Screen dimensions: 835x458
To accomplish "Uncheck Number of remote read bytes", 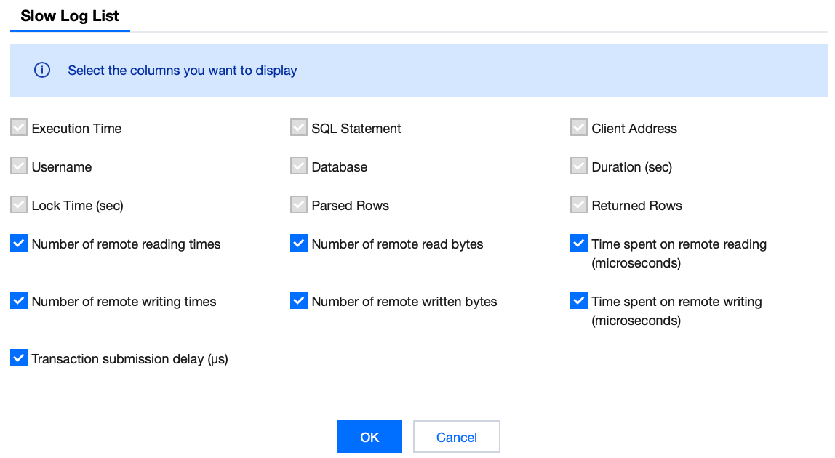I will [x=299, y=244].
